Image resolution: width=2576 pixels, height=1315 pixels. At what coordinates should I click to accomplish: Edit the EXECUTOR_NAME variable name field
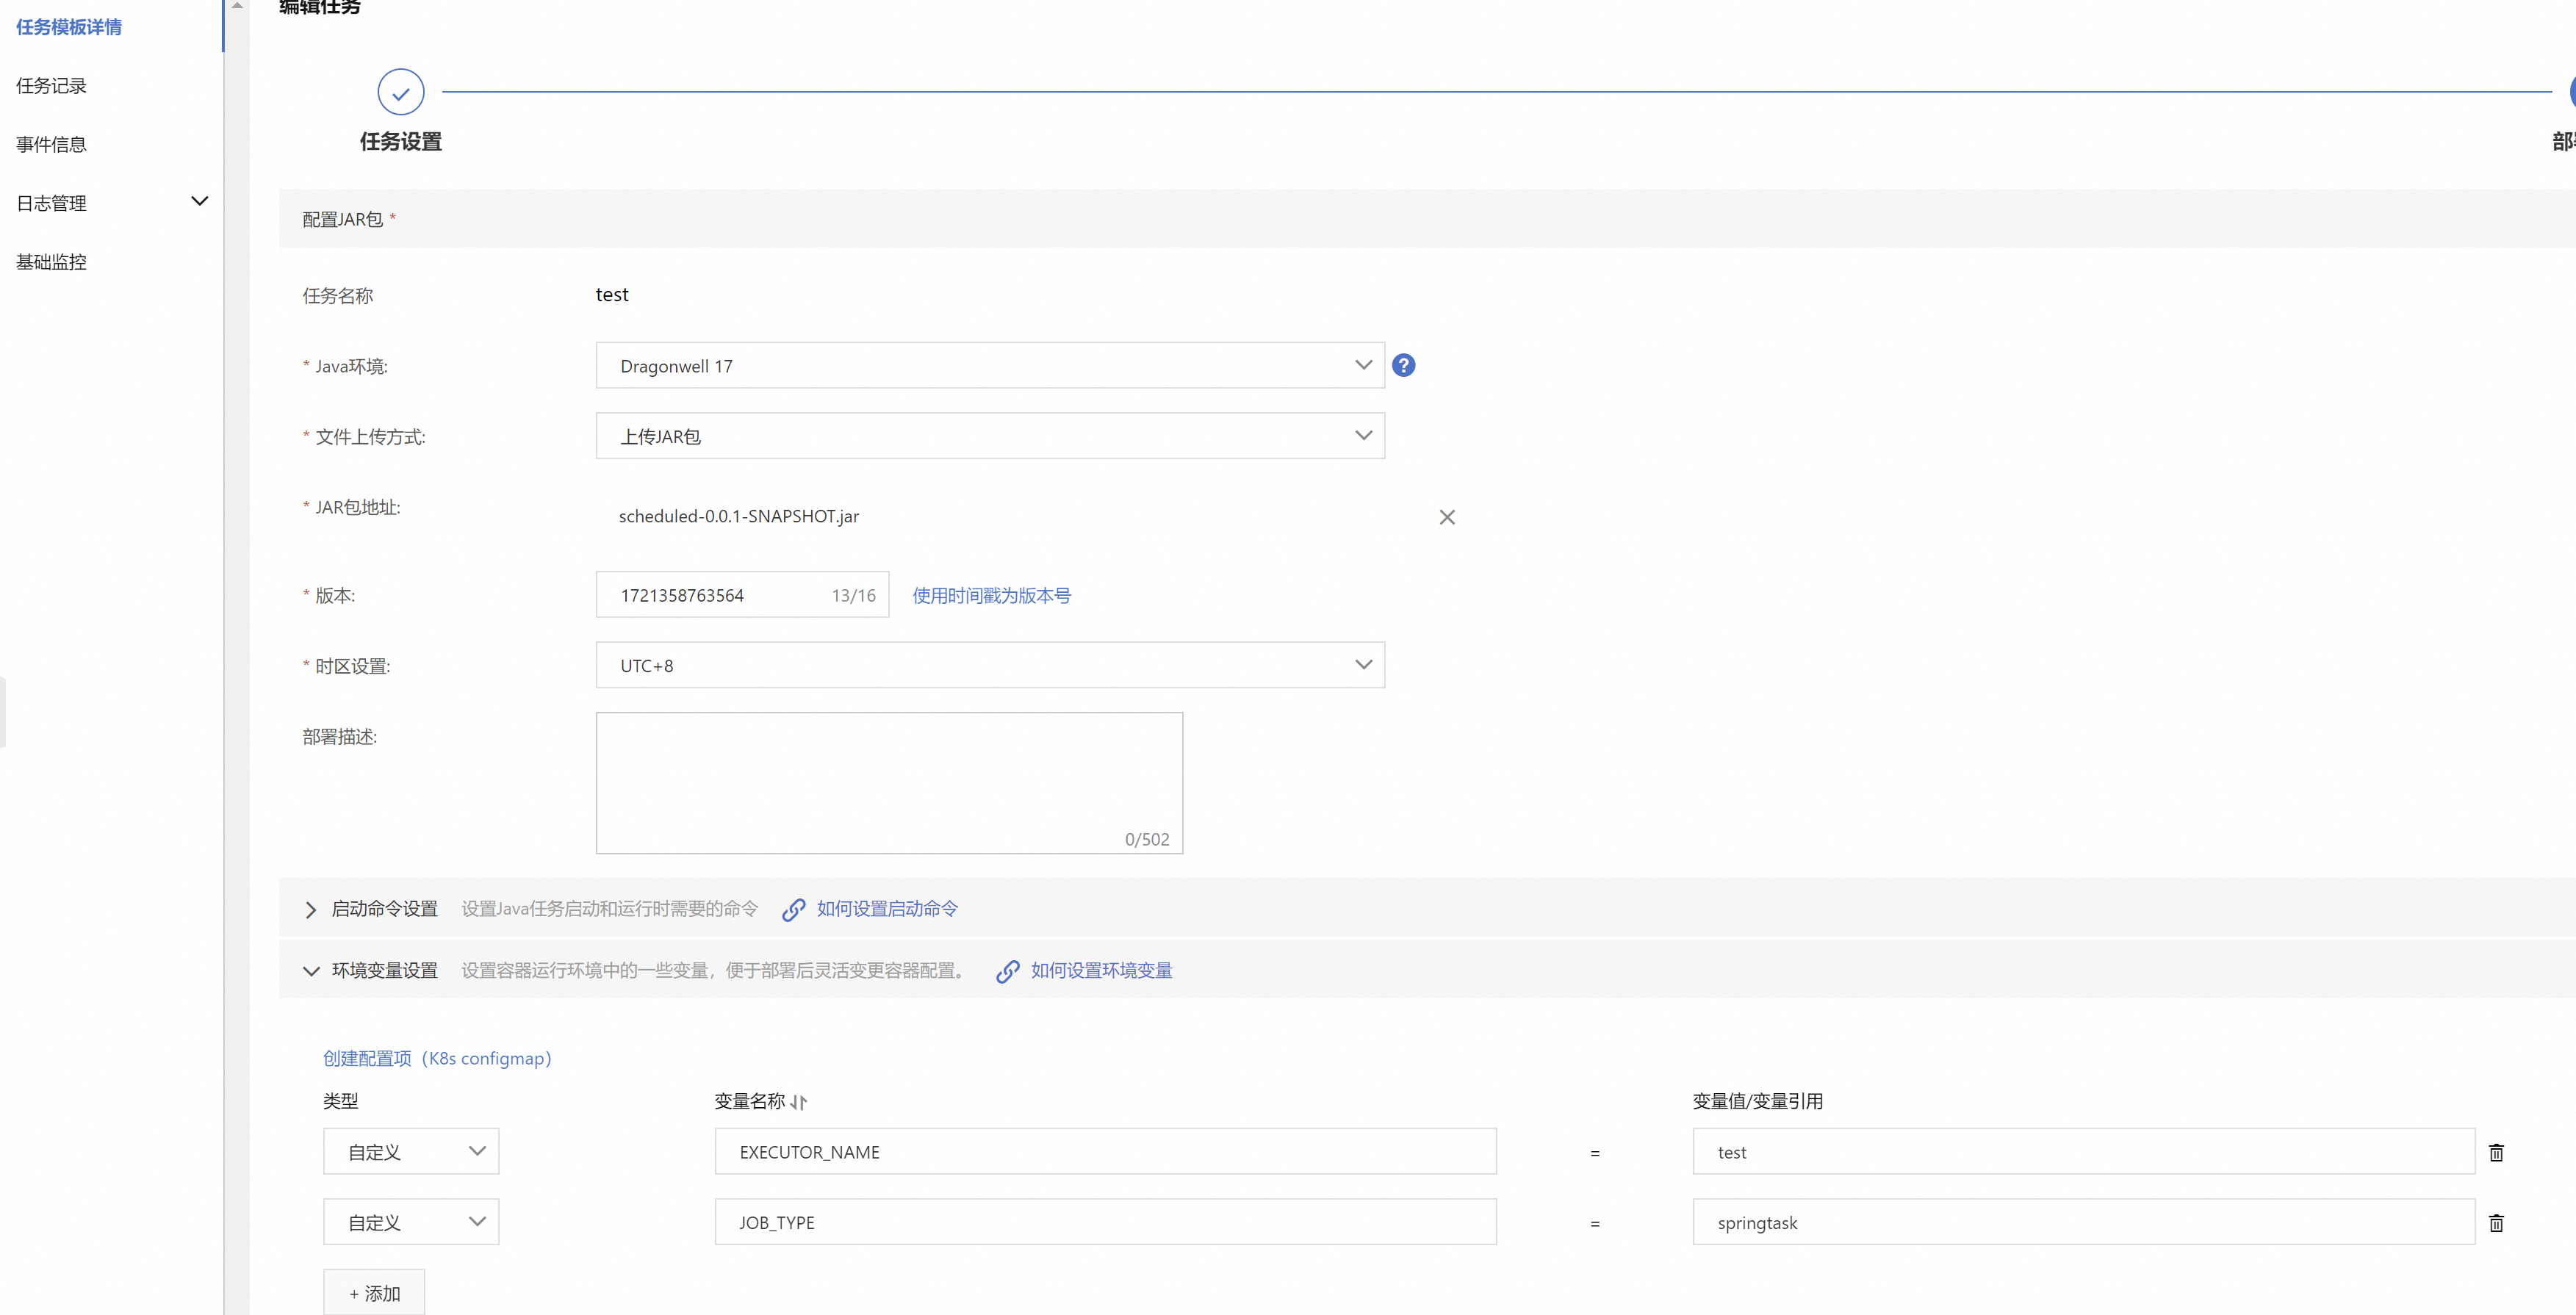coord(1105,1151)
